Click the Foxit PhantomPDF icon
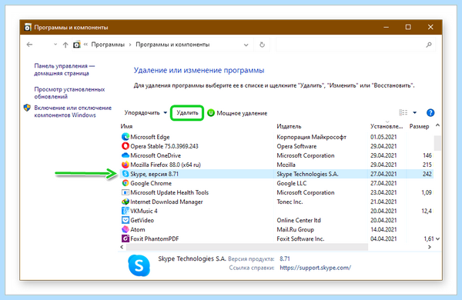The height and width of the screenshot is (300, 462). point(126,238)
